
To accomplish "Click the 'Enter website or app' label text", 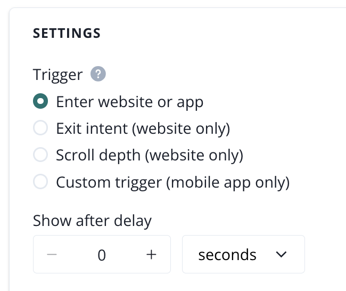I will pyautogui.click(x=129, y=101).
